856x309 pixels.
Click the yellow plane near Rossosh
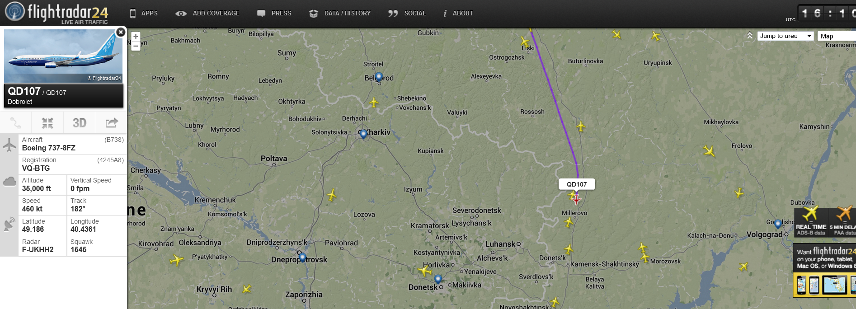point(581,126)
